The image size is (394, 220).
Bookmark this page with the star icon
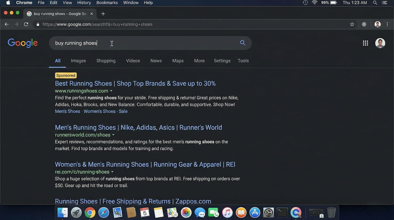coord(352,24)
